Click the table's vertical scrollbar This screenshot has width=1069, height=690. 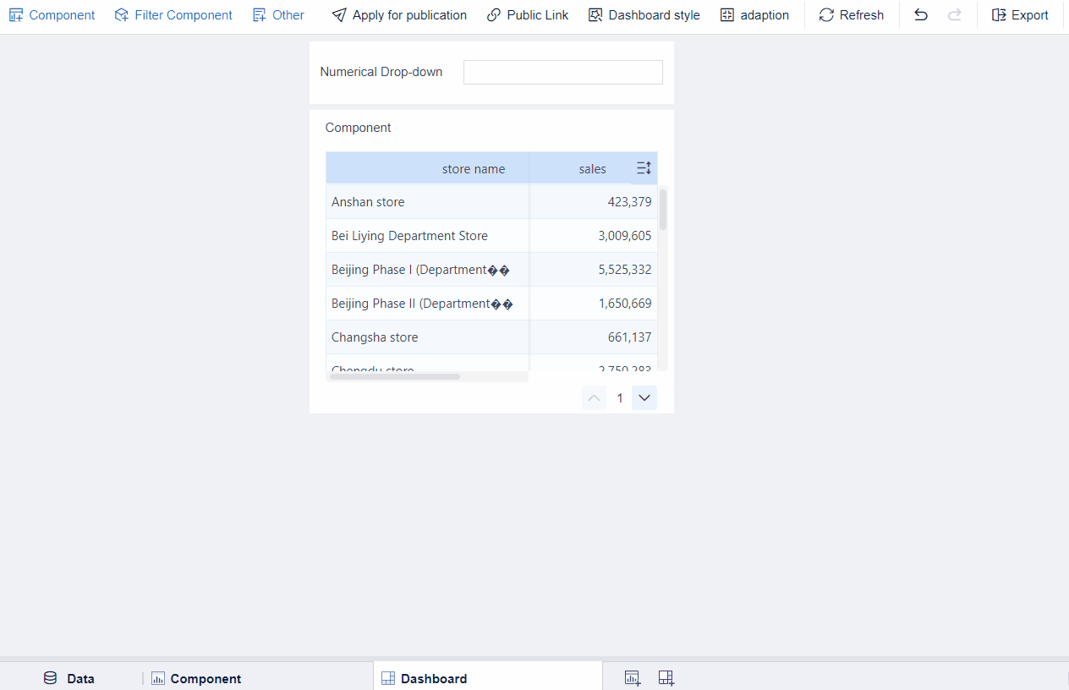pyautogui.click(x=663, y=210)
